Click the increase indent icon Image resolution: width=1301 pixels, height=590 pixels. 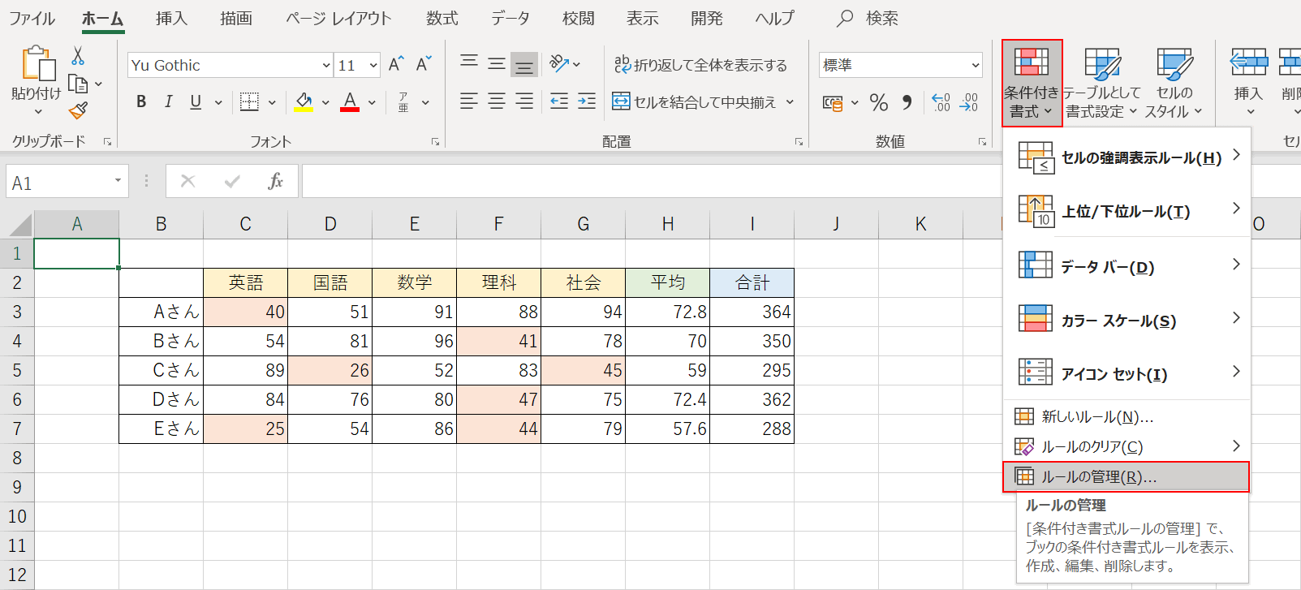pyautogui.click(x=587, y=101)
